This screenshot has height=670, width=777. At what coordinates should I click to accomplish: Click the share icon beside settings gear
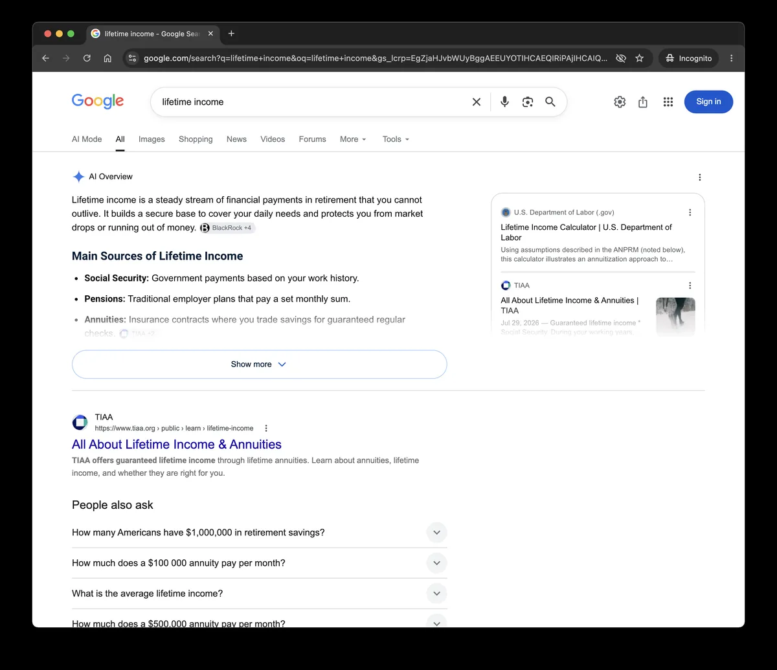pos(643,102)
